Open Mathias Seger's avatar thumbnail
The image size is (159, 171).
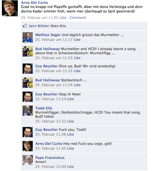28,37
